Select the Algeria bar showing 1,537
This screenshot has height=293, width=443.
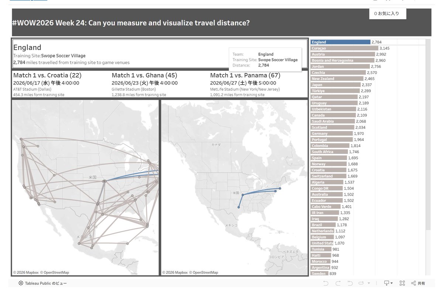[x=327, y=182]
